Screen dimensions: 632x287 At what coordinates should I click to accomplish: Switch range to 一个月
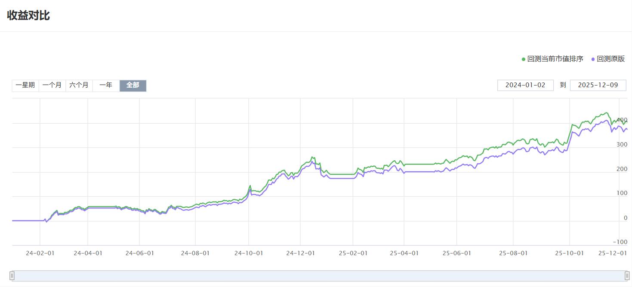point(52,85)
